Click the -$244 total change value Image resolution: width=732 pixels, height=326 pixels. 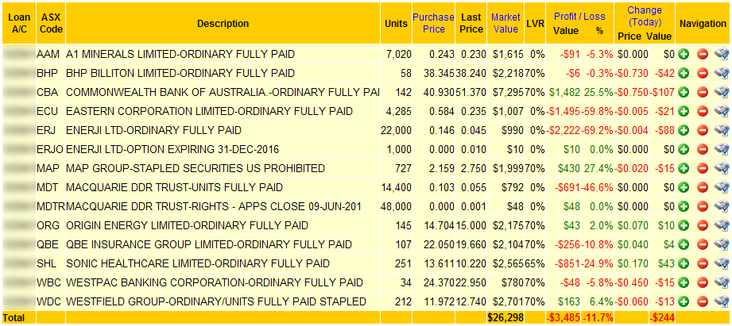coord(663,317)
